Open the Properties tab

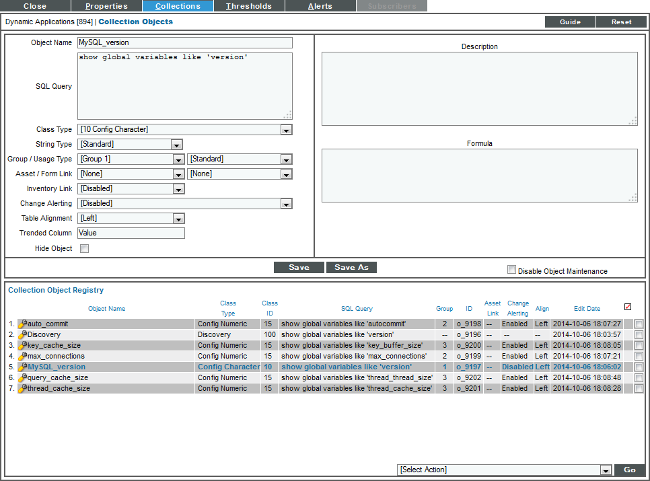tap(106, 6)
